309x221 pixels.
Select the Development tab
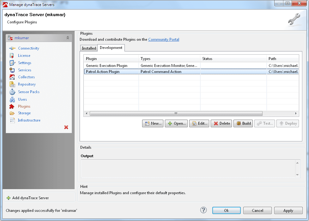click(x=111, y=48)
